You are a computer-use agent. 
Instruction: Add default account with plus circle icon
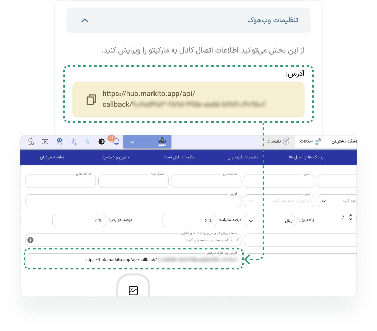[x=30, y=240]
